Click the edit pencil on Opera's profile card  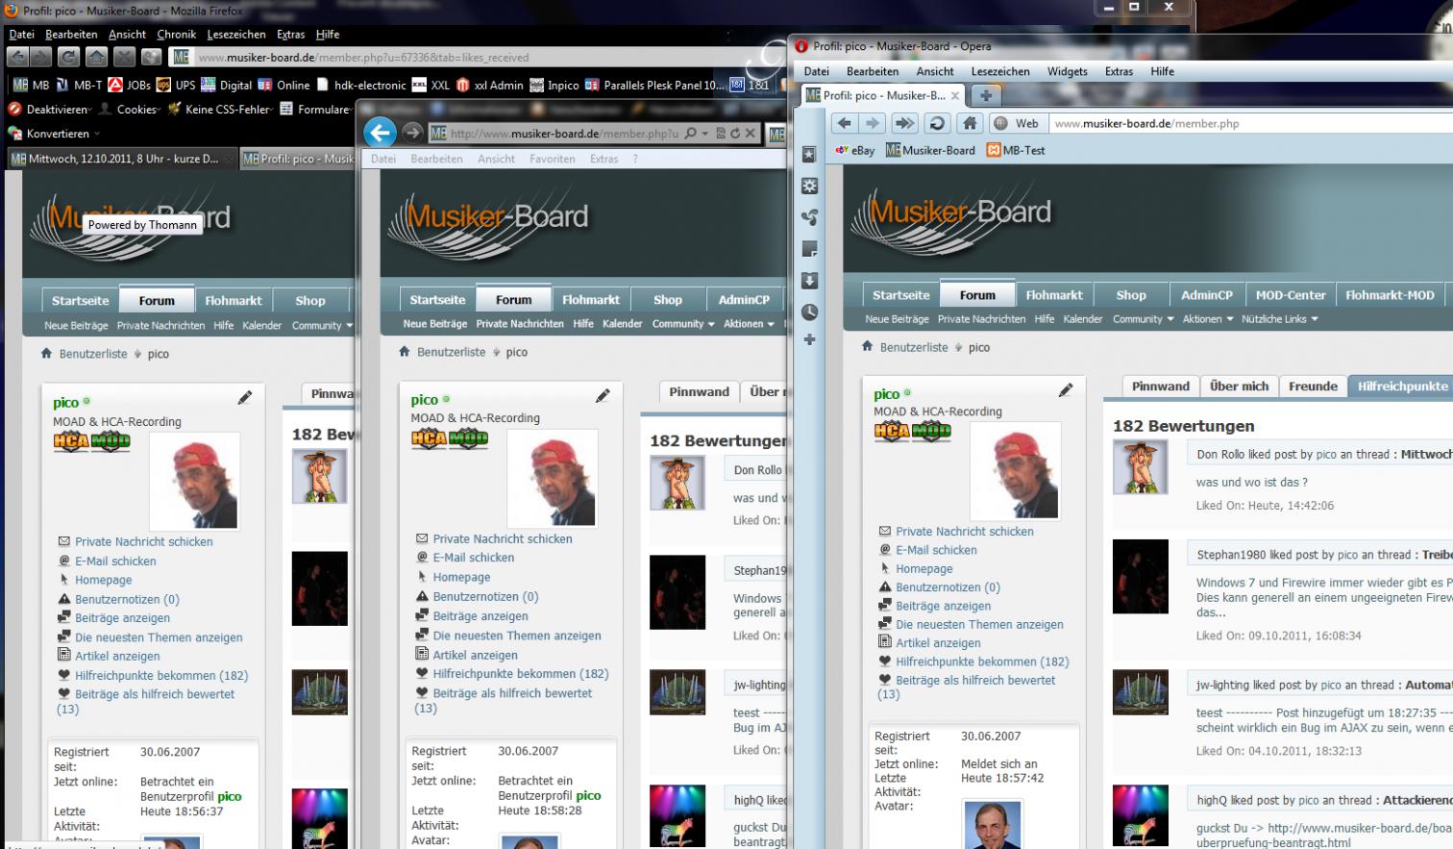pos(1066,389)
